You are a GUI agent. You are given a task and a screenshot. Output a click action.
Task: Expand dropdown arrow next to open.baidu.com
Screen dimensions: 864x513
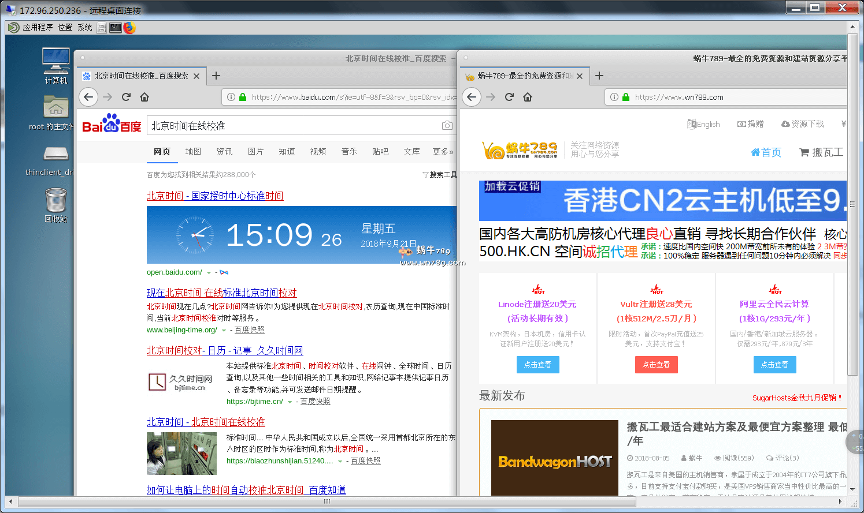pyautogui.click(x=209, y=273)
